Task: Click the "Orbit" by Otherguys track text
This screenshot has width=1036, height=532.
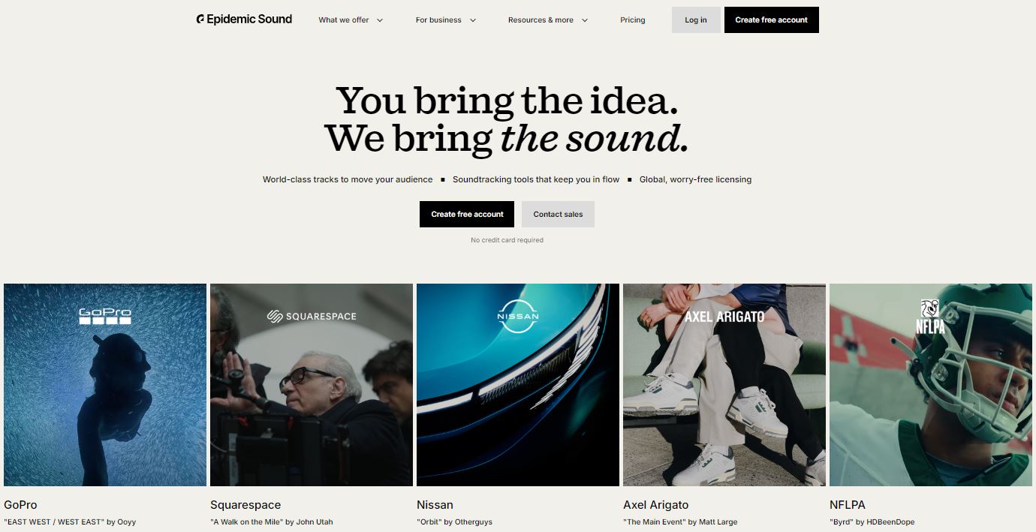Action: tap(454, 521)
